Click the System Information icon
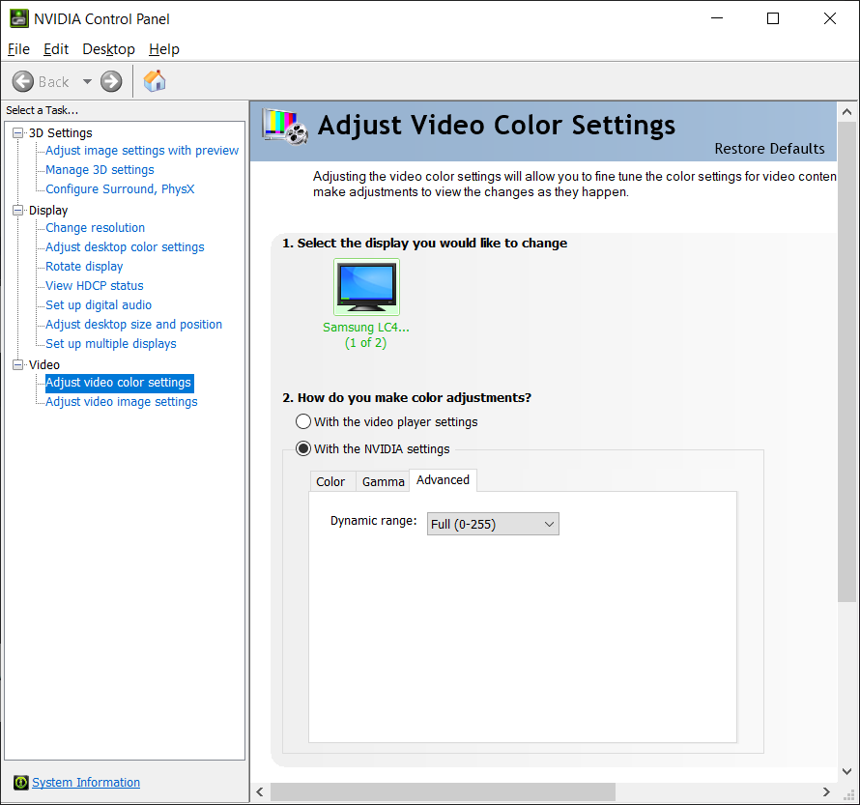 point(20,783)
